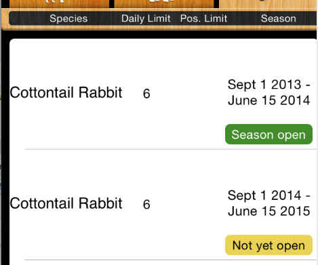Image resolution: width=318 pixels, height=265 pixels.
Task: Click the separator line below the Season open row
Action: 171,149
